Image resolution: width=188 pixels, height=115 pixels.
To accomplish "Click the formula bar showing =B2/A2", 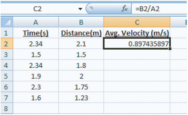I will (159, 9).
